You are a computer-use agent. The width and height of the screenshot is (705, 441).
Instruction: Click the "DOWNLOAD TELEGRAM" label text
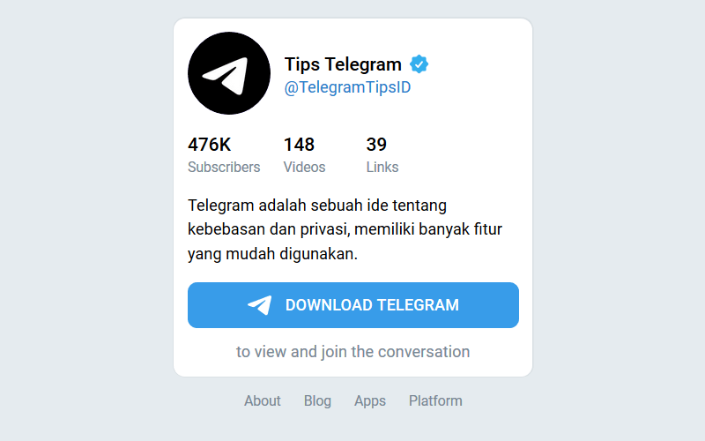click(372, 305)
